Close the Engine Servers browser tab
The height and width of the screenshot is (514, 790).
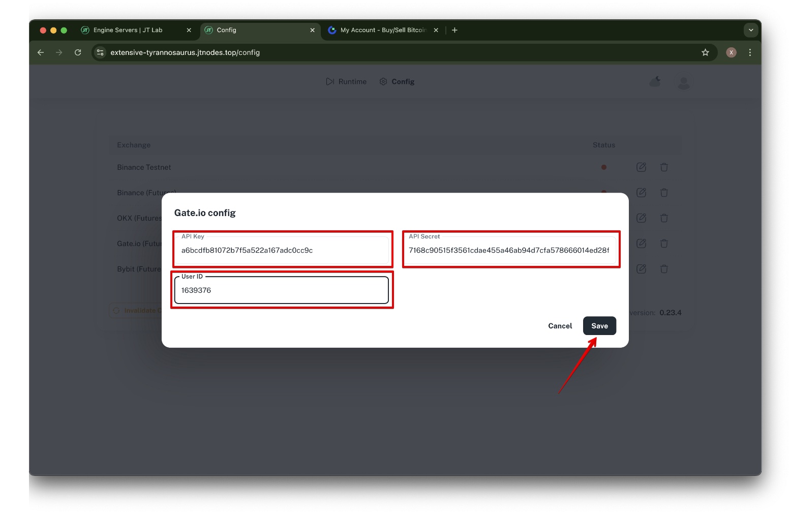point(189,30)
